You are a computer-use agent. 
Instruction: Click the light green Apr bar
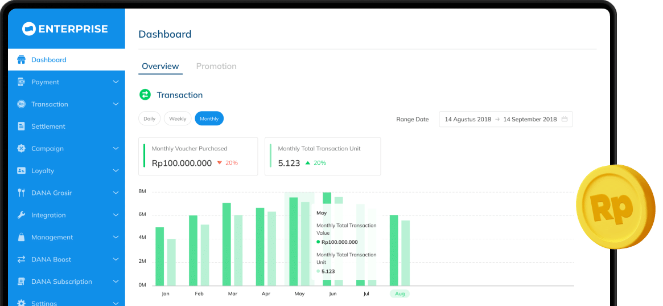click(271, 248)
